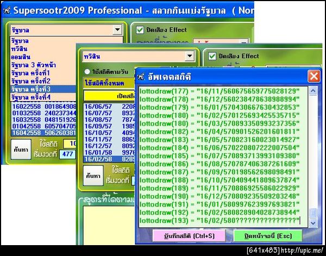Select highlighted row 16042558 in back list
The width and height of the screenshot is (326, 256).
tap(43, 133)
